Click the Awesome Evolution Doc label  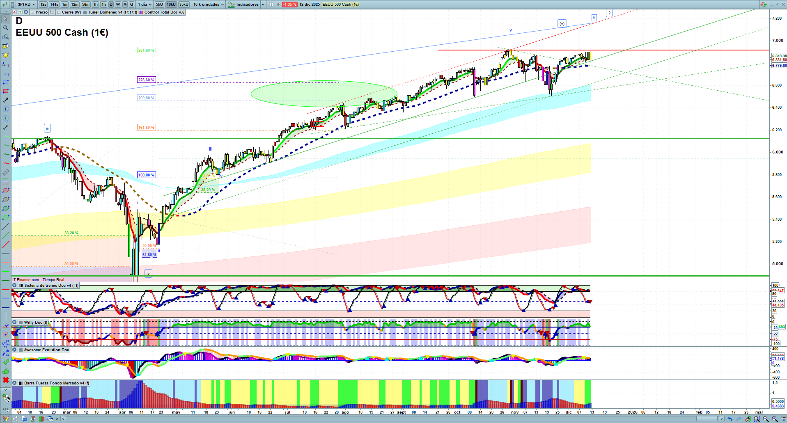coord(46,350)
